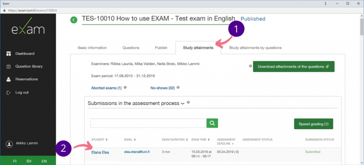The width and height of the screenshot is (364, 165).
Task: Click help icon next to No-shows
Action: pos(178,87)
